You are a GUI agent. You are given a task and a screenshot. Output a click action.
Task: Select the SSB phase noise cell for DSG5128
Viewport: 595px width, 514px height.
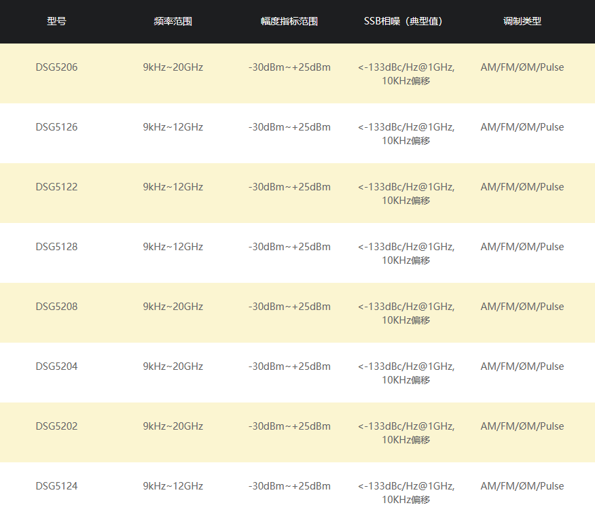[405, 253]
